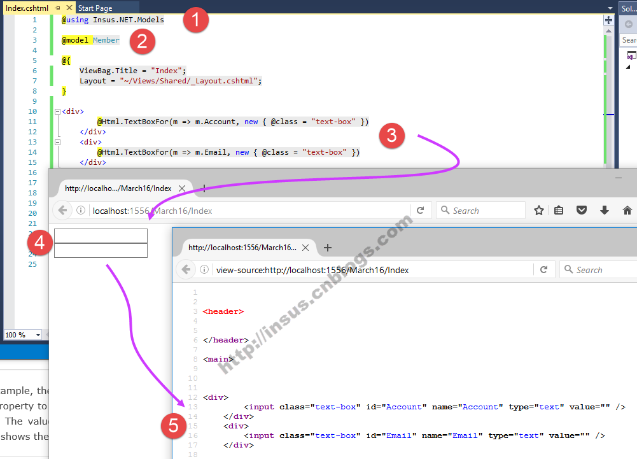Close the Index.cshtml editor tab
637x459 pixels.
[69, 8]
